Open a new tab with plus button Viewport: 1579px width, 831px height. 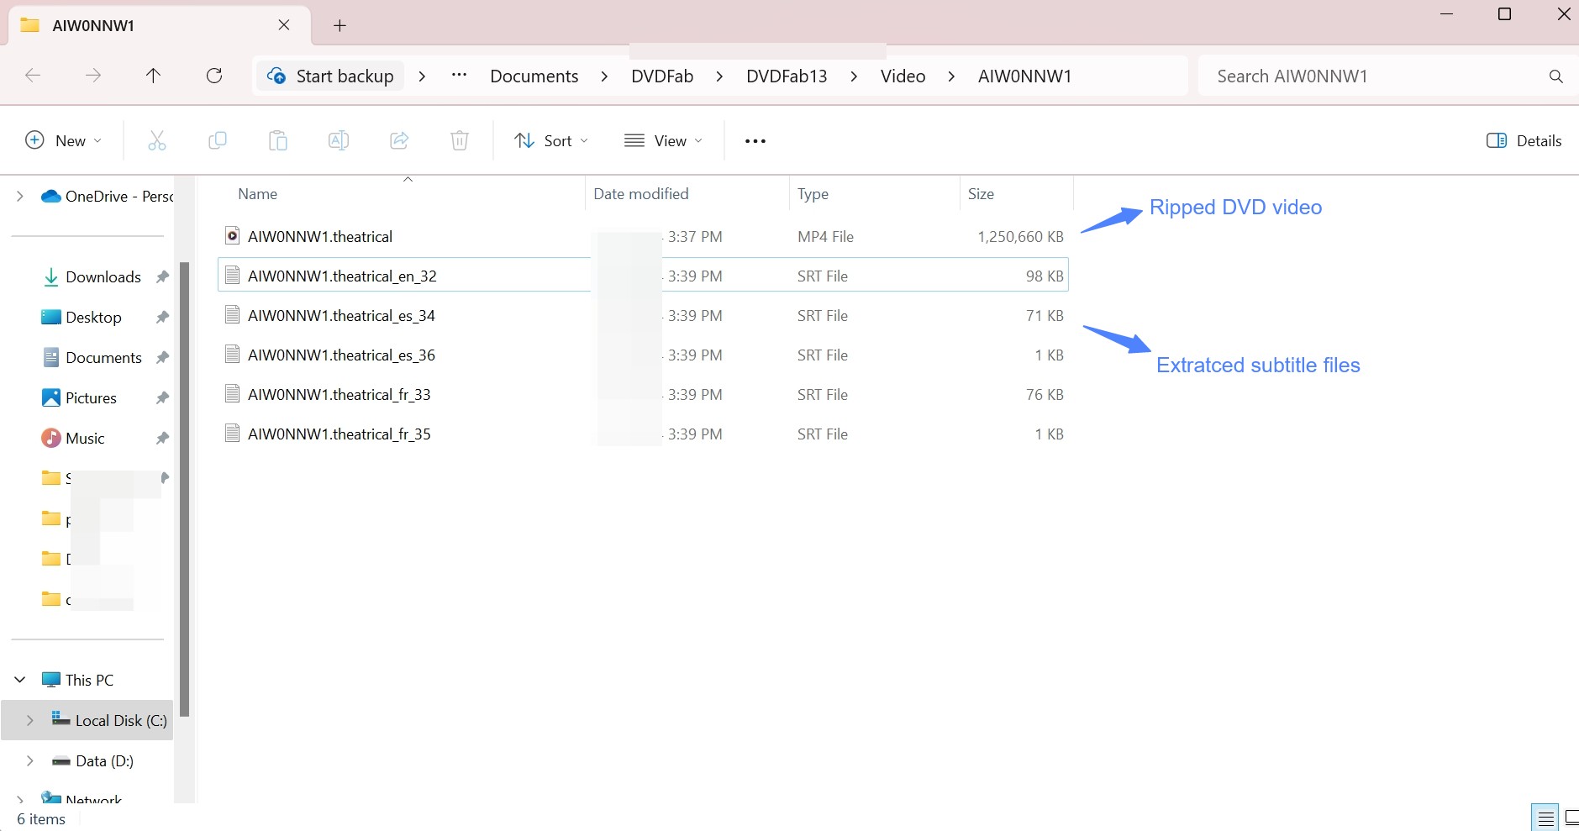(x=339, y=25)
